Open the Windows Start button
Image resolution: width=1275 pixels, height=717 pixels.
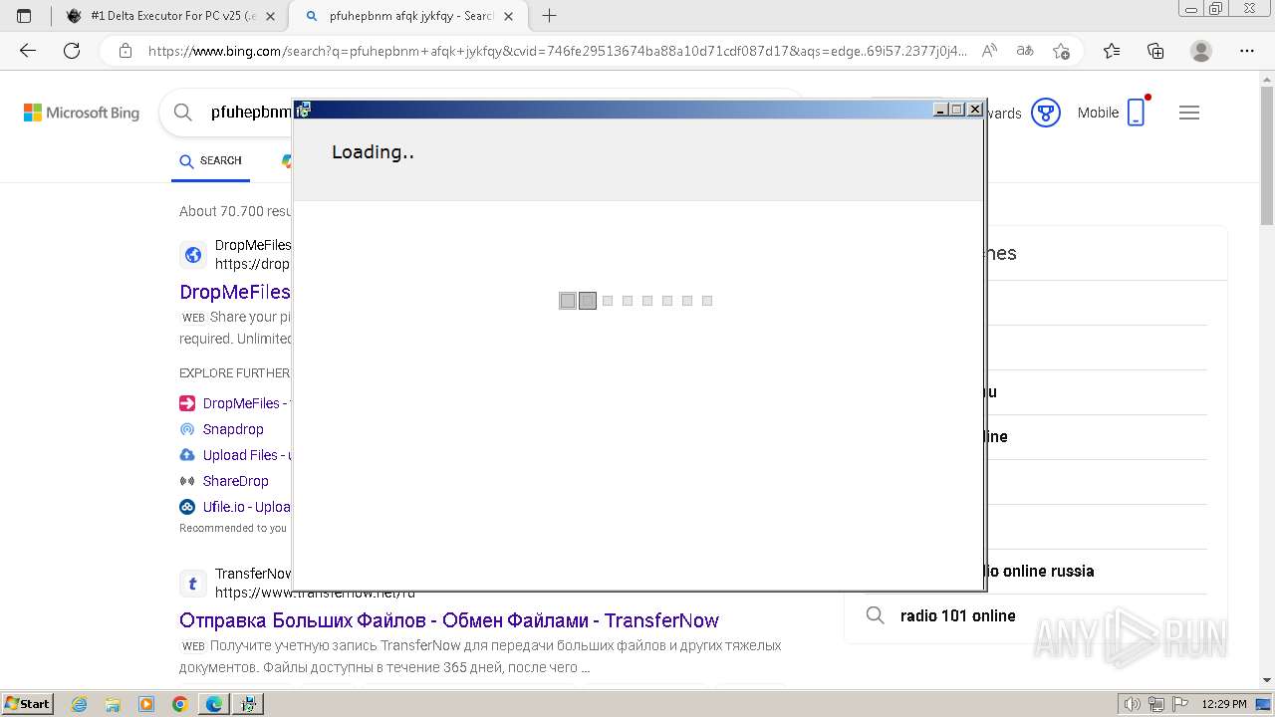pyautogui.click(x=27, y=704)
